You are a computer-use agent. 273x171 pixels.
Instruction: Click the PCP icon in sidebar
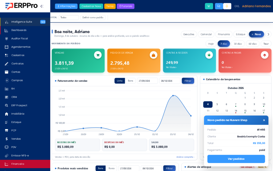pyautogui.click(x=6, y=130)
